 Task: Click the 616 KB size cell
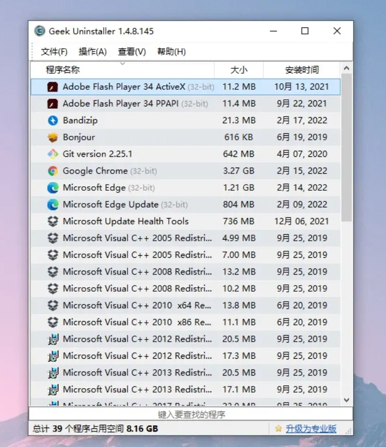coord(239,137)
